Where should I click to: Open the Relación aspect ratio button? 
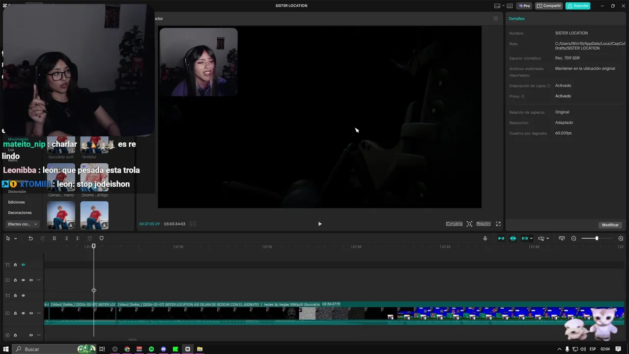484,224
